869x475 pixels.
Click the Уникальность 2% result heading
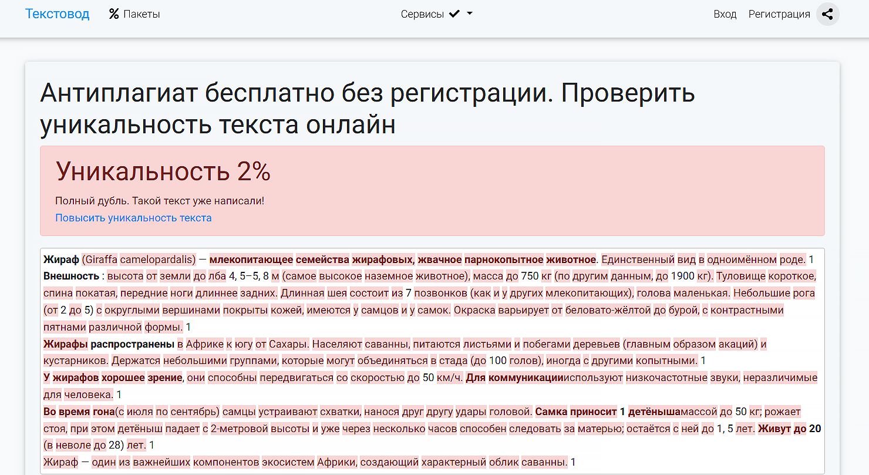click(x=163, y=171)
